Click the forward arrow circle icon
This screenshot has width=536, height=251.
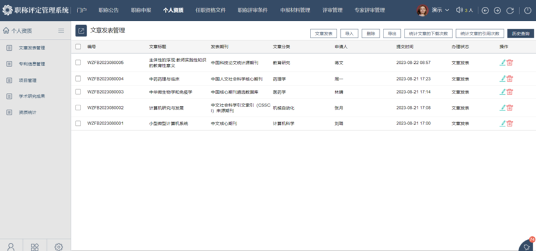pyautogui.click(x=497, y=11)
